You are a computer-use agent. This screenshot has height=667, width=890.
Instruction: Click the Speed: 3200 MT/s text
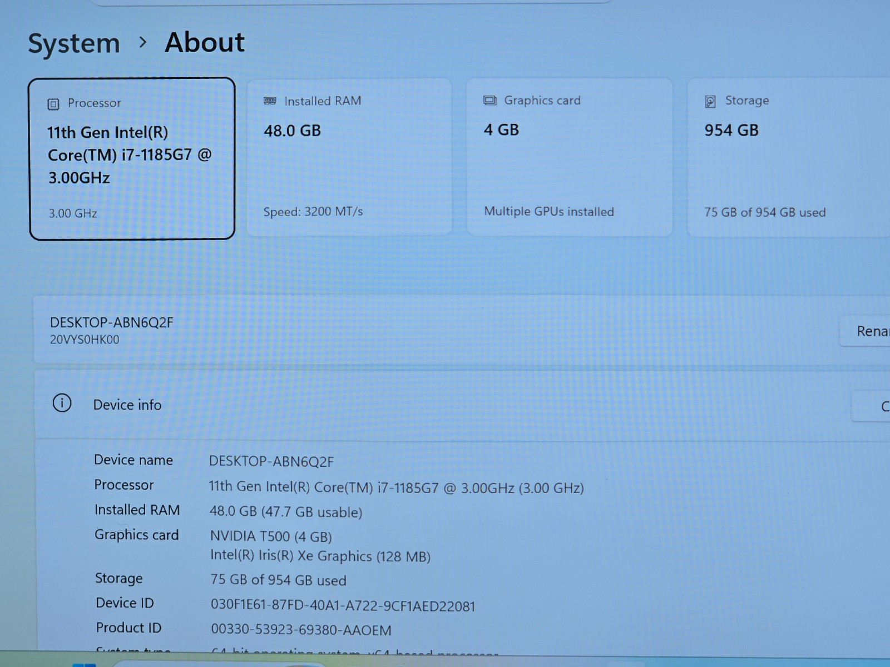click(x=313, y=212)
